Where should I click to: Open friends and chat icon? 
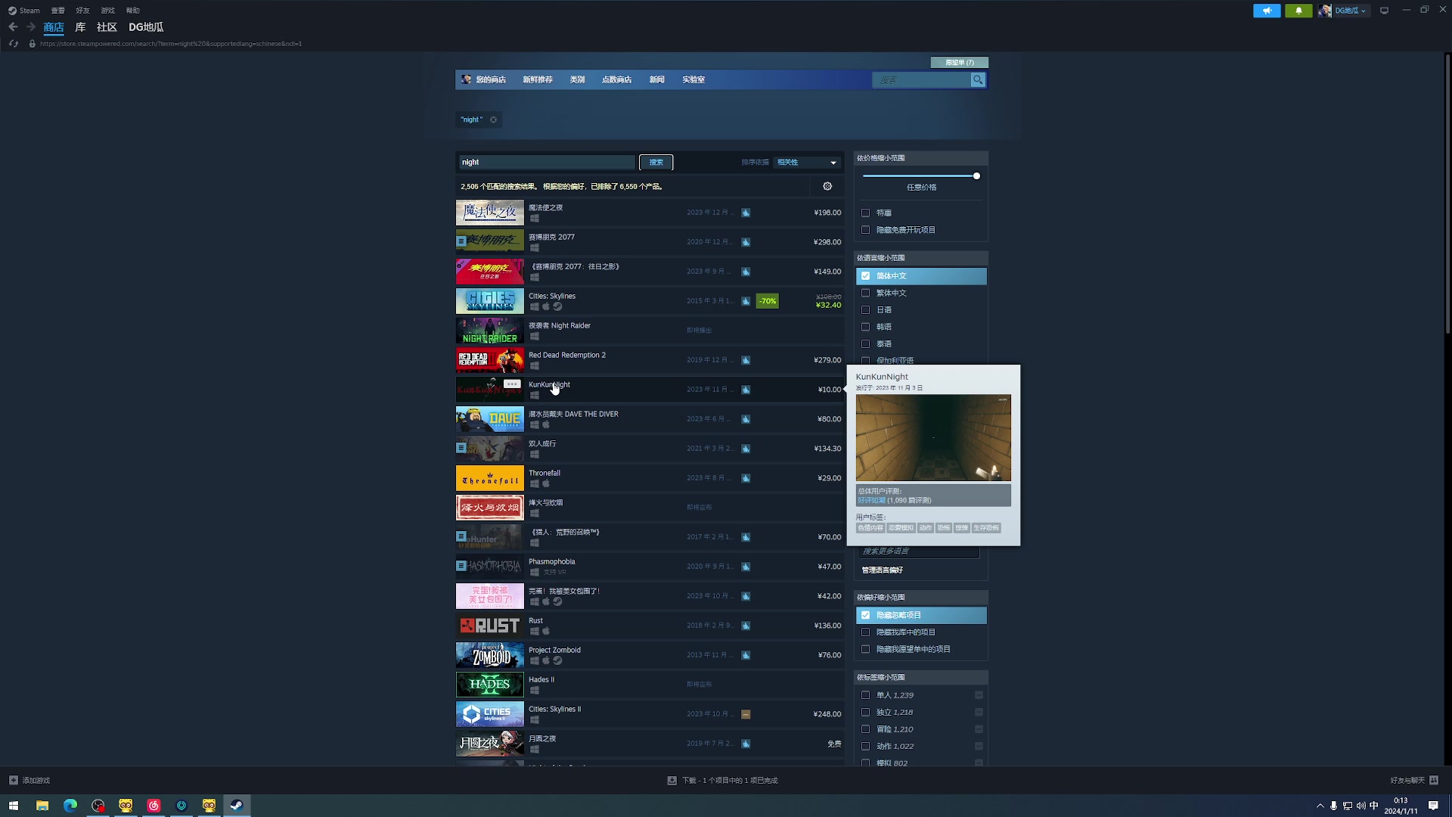[1434, 780]
